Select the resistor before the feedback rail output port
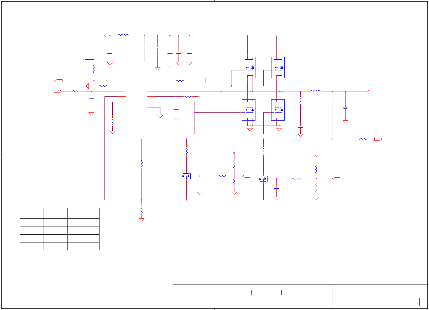This screenshot has width=429, height=310. pos(363,139)
